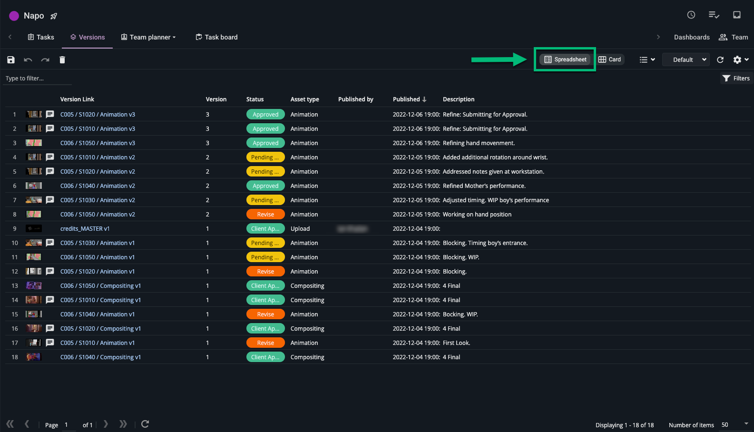
Task: Delete selected items with trash icon
Action: (62, 59)
